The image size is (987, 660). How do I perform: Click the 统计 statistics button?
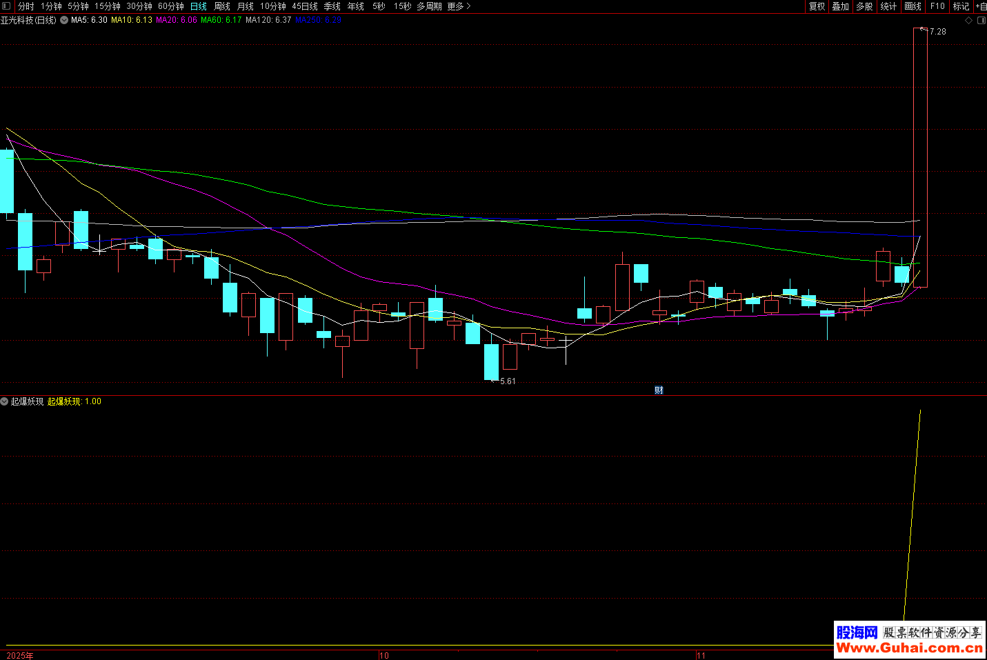888,6
